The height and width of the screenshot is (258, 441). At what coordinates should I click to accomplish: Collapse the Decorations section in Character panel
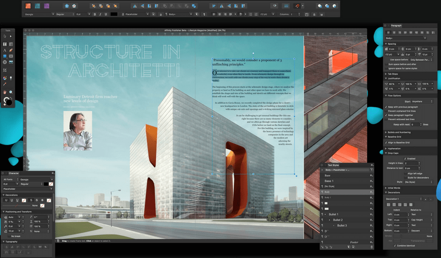click(3, 195)
